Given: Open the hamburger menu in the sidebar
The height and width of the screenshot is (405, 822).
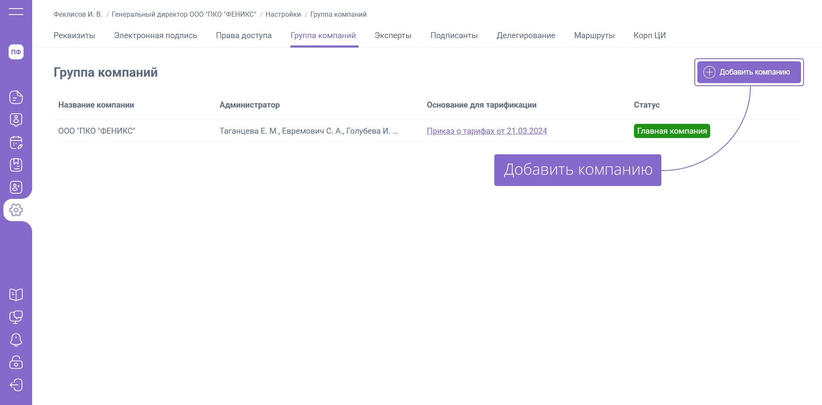Looking at the screenshot, I should click(x=16, y=12).
